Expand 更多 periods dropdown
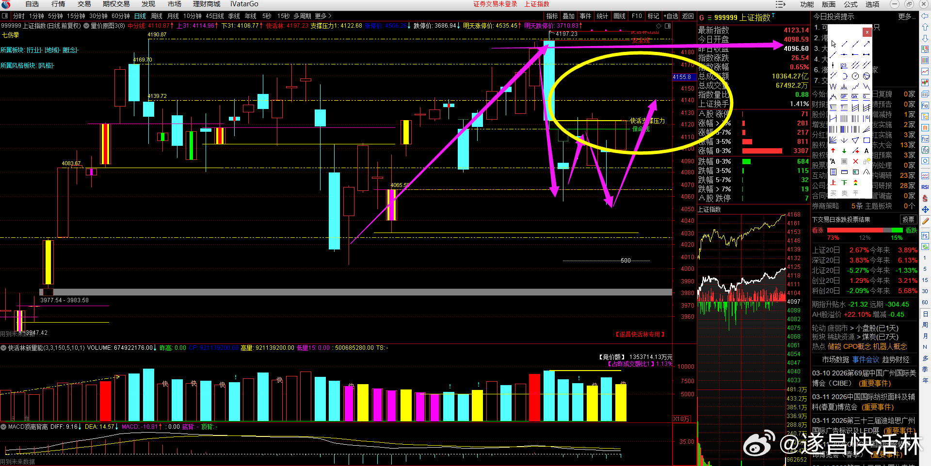This screenshot has width=931, height=466. [323, 16]
